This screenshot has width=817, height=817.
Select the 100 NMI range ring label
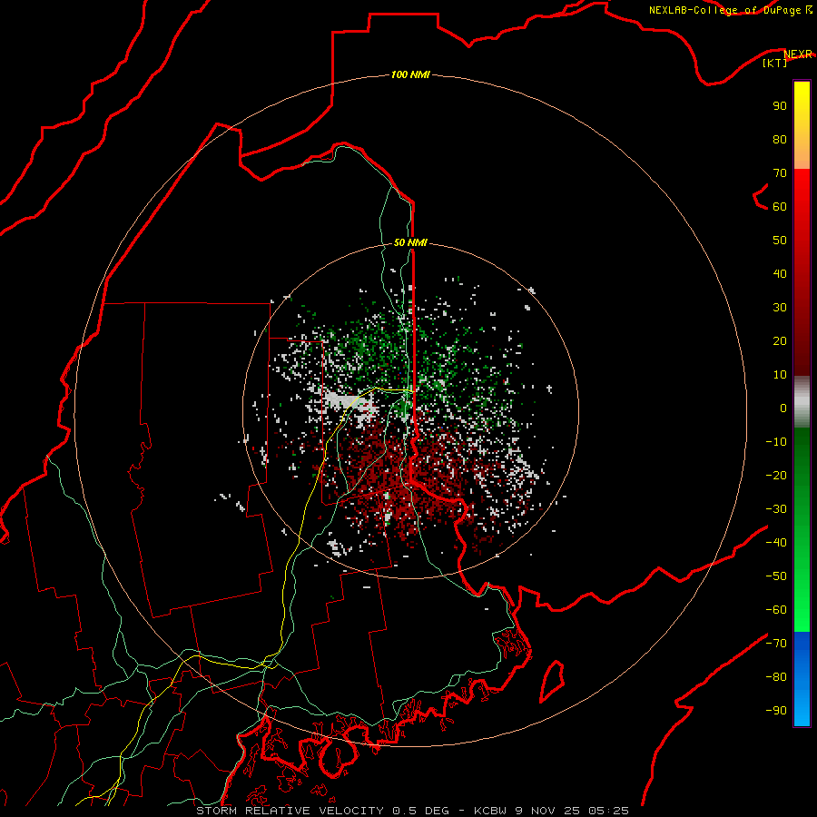410,74
